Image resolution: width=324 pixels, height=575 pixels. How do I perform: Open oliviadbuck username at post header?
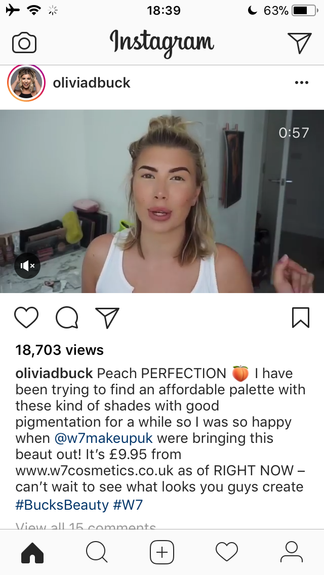91,83
